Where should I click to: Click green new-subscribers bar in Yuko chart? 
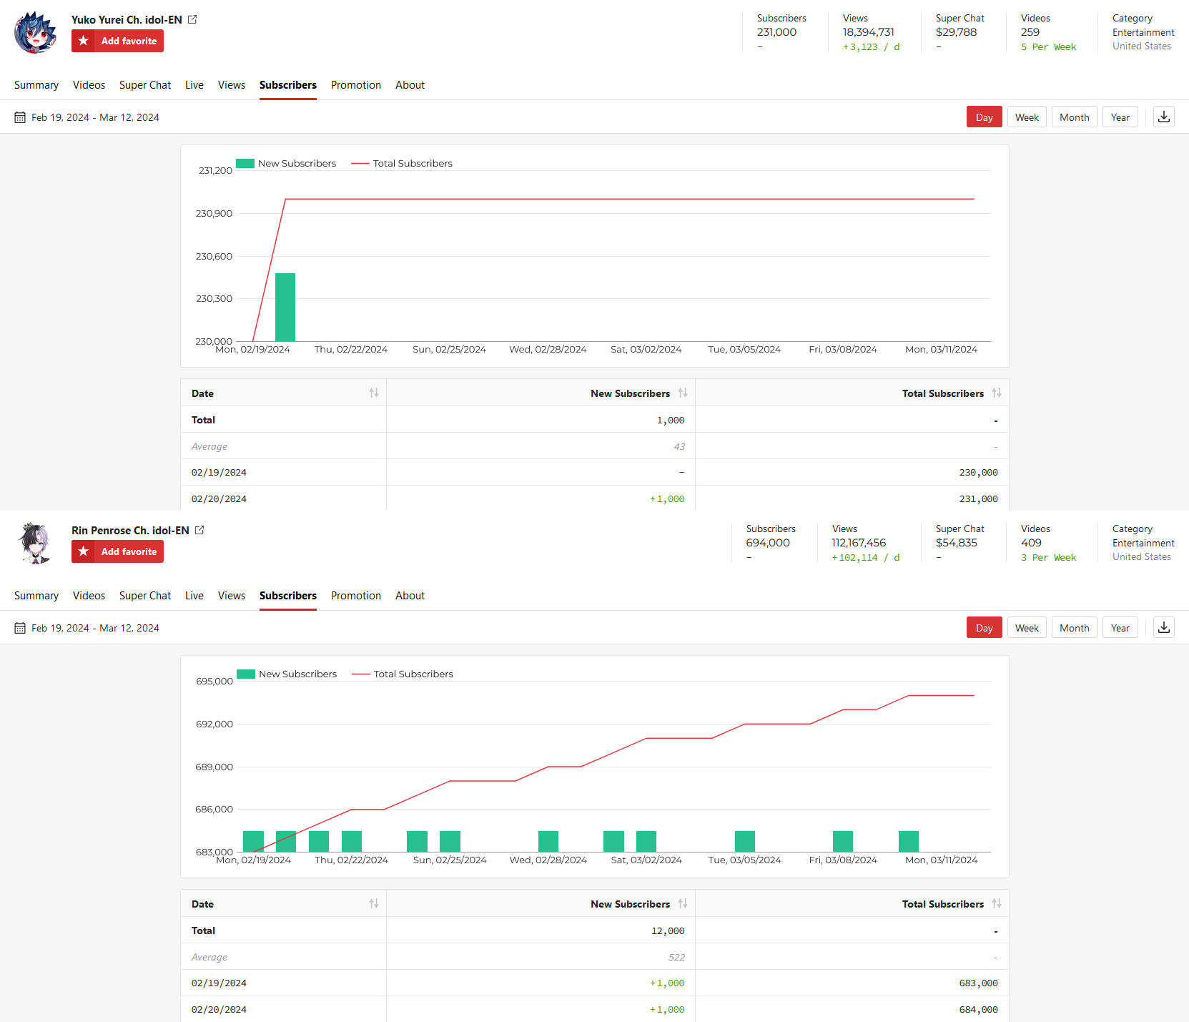coord(285,308)
